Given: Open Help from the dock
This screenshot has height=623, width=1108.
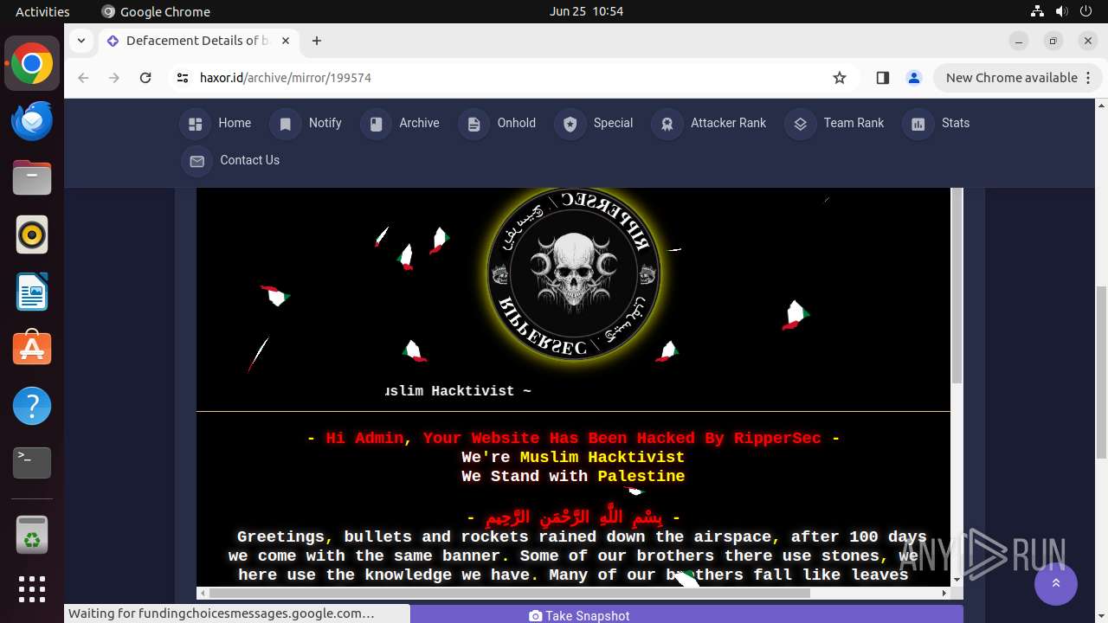Looking at the screenshot, I should point(32,406).
